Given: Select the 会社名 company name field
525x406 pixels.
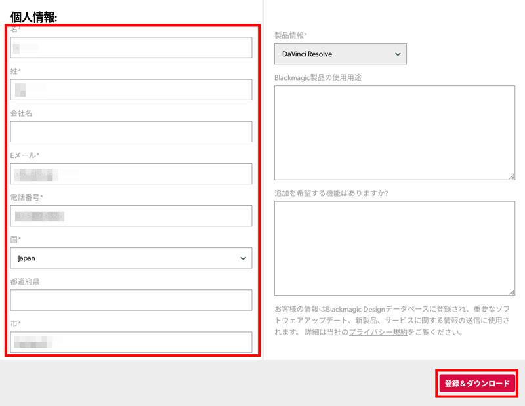Looking at the screenshot, I should point(131,131).
